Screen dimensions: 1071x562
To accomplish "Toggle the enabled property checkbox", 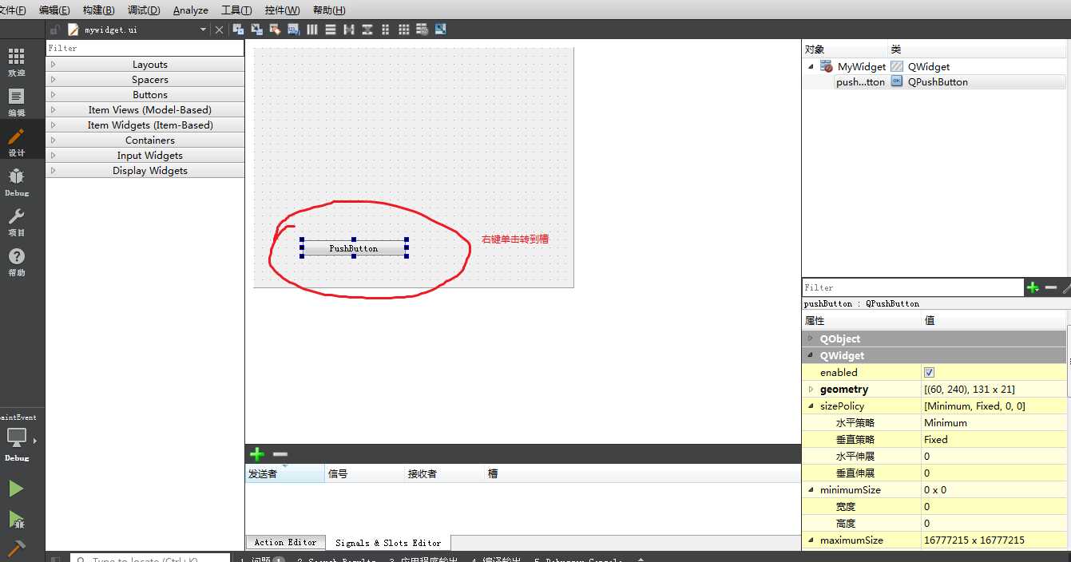I will pyautogui.click(x=929, y=373).
